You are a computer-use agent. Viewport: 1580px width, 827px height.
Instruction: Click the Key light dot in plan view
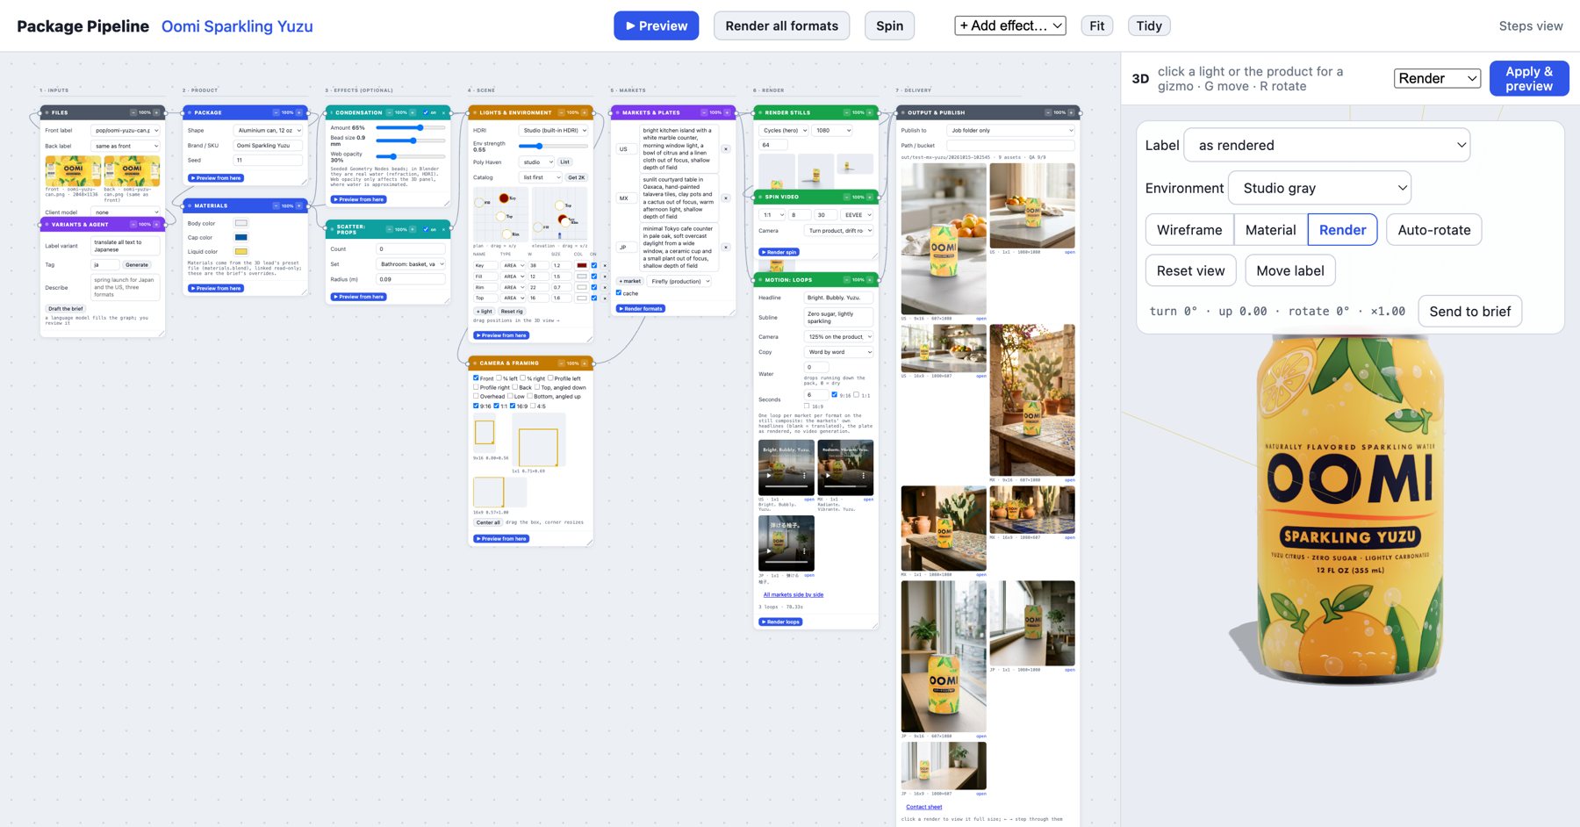(x=504, y=198)
